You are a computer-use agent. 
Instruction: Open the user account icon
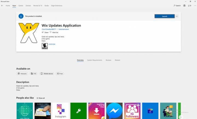pyautogui.click(x=184, y=6)
